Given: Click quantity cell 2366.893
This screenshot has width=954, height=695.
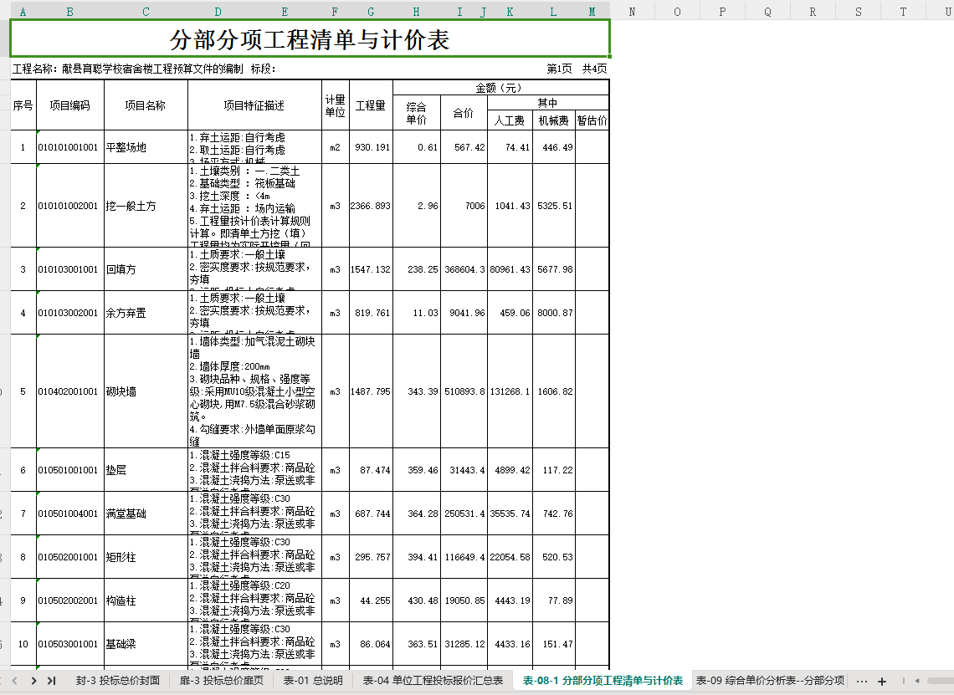Looking at the screenshot, I should point(371,206).
